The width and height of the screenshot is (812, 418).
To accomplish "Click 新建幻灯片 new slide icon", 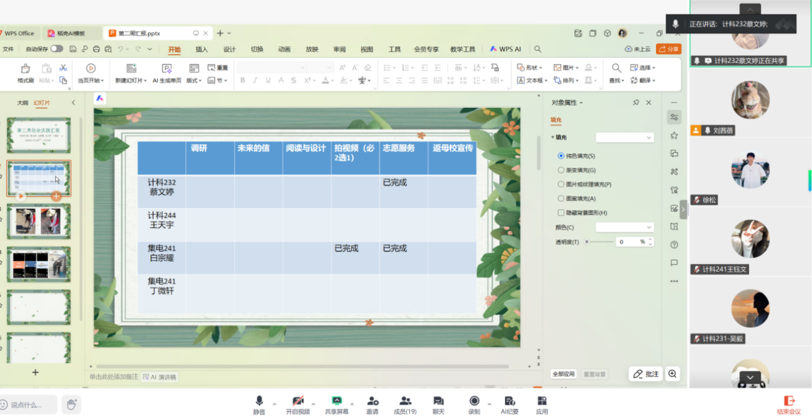I will (131, 69).
